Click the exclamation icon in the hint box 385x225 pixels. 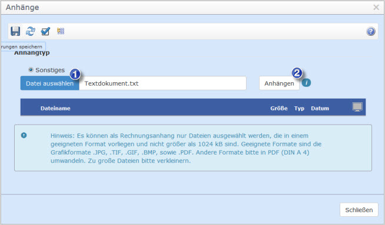pyautogui.click(x=24, y=135)
